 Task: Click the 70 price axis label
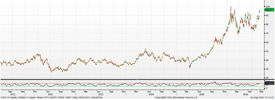tap(267, 33)
